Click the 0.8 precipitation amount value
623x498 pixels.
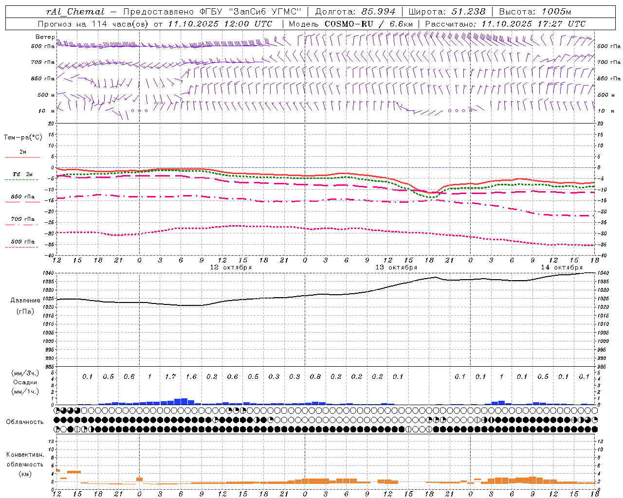coord(315,376)
